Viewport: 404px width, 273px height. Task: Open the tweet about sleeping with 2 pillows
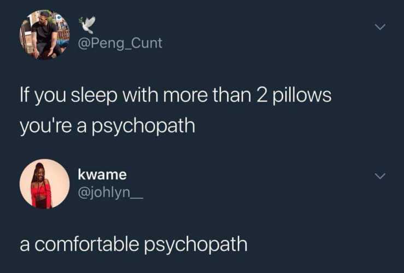point(175,111)
